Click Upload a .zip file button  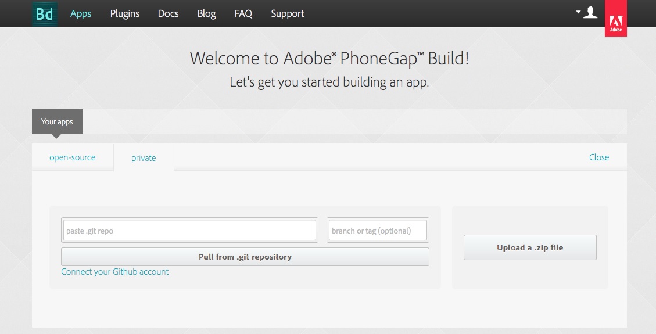pyautogui.click(x=530, y=247)
